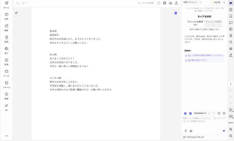Go to the ホーム home tab
This screenshot has width=234, height=141.
click(6, 4)
